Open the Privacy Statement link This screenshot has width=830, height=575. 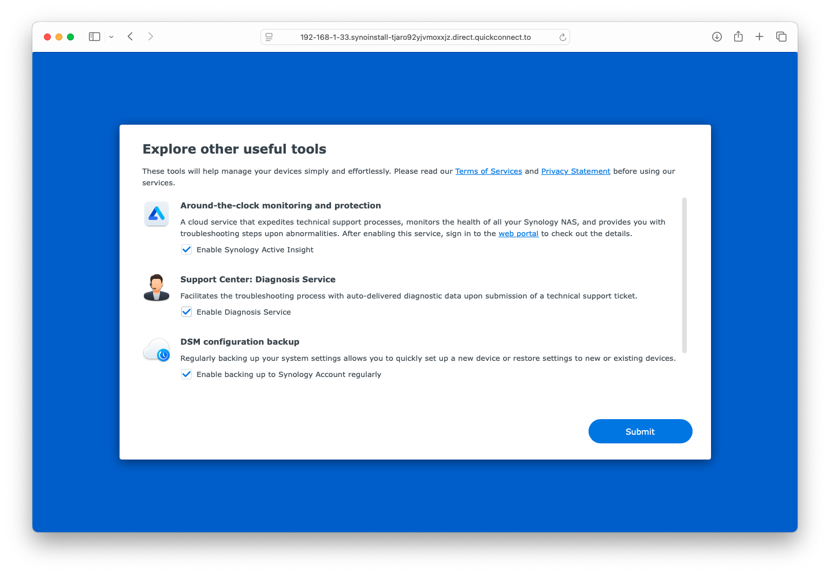576,171
